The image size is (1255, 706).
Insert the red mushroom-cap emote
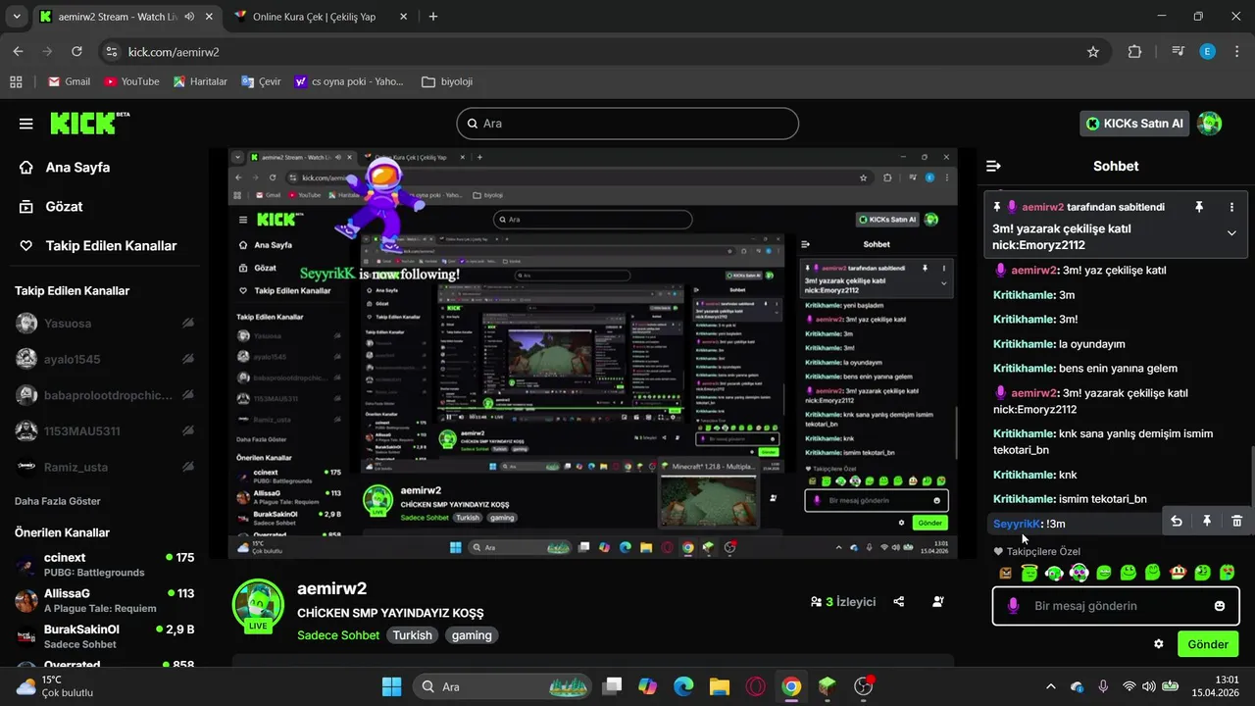tap(1178, 572)
